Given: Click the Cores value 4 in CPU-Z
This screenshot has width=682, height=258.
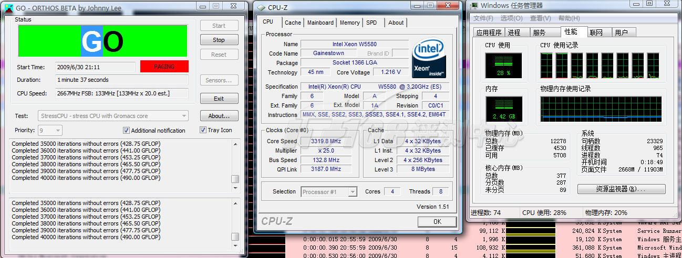Looking at the screenshot, I should [392, 192].
